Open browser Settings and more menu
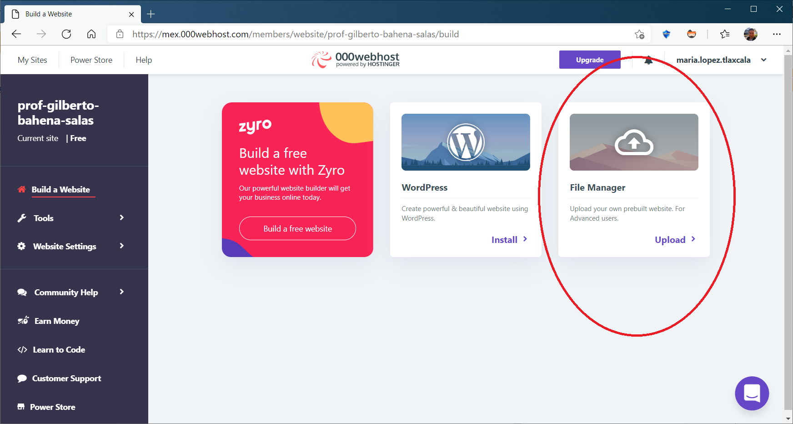The image size is (793, 424). [x=777, y=34]
